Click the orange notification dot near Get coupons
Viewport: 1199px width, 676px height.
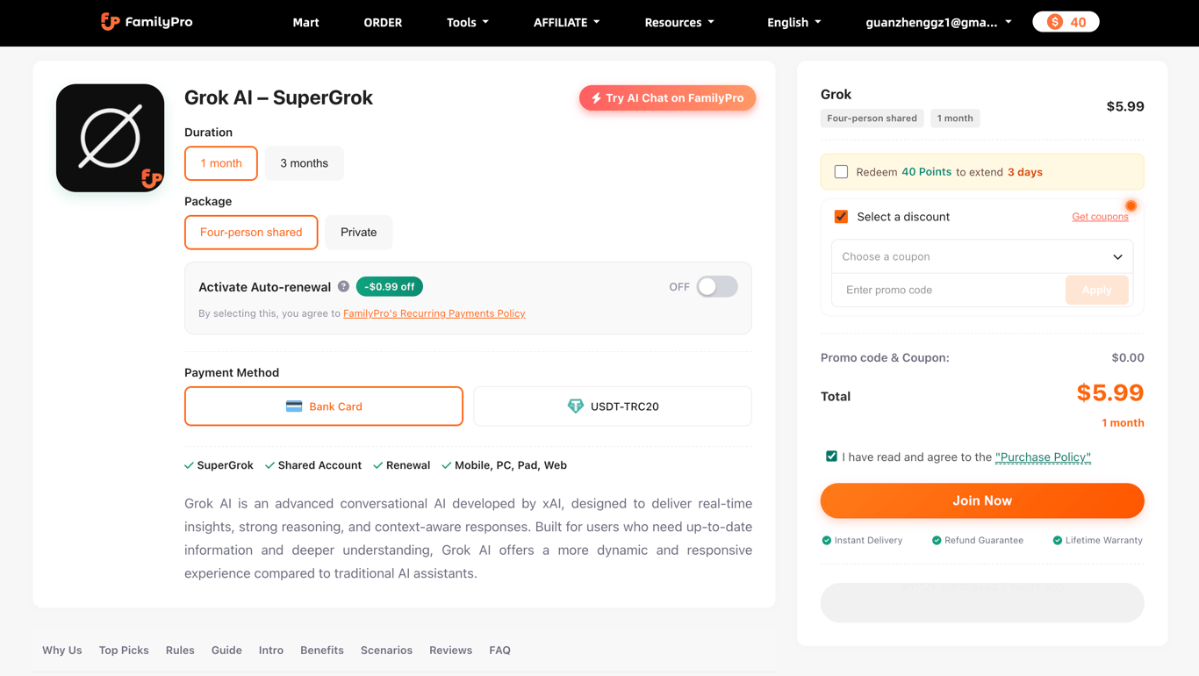(1131, 205)
